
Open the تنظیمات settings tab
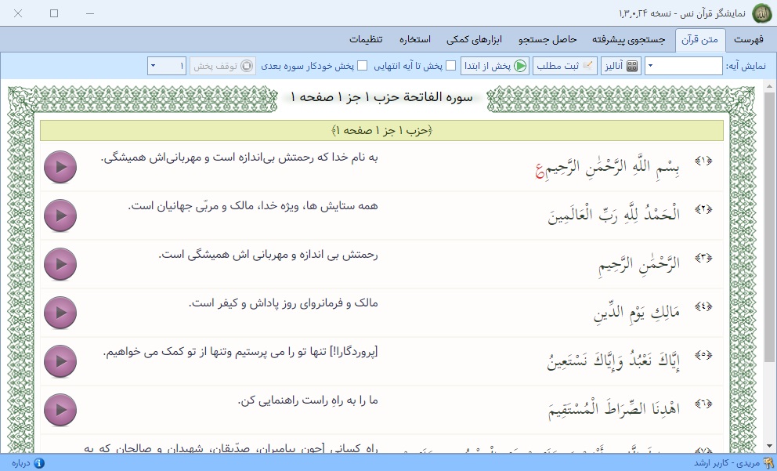367,40
